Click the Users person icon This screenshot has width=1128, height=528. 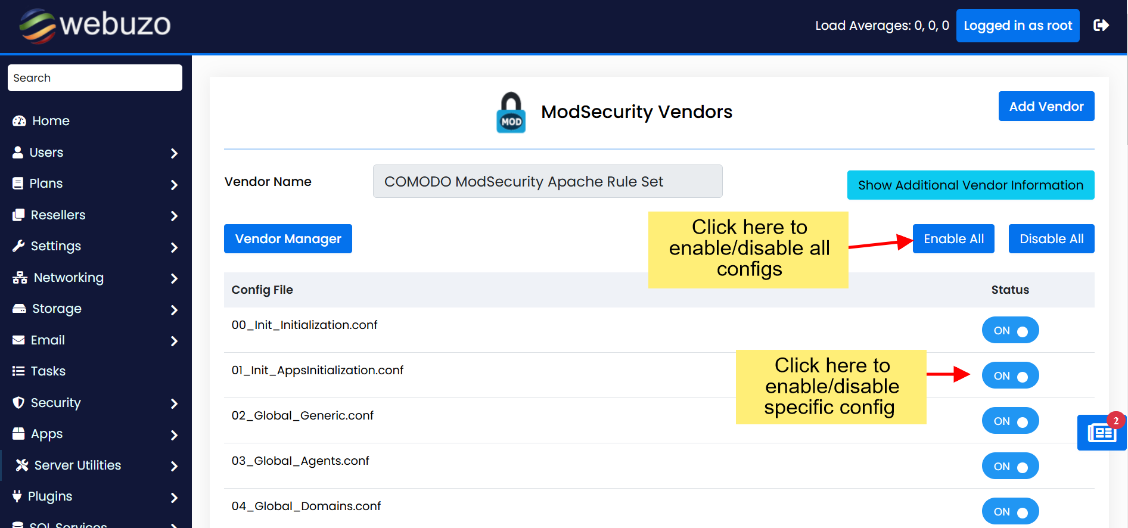click(x=18, y=153)
